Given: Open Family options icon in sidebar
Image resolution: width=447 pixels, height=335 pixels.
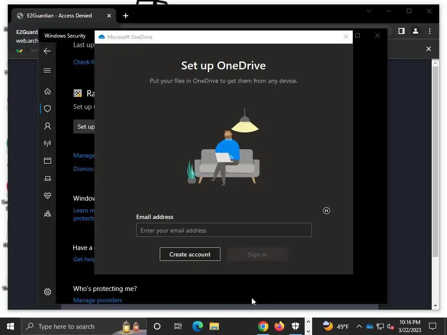Looking at the screenshot, I should pyautogui.click(x=47, y=214).
